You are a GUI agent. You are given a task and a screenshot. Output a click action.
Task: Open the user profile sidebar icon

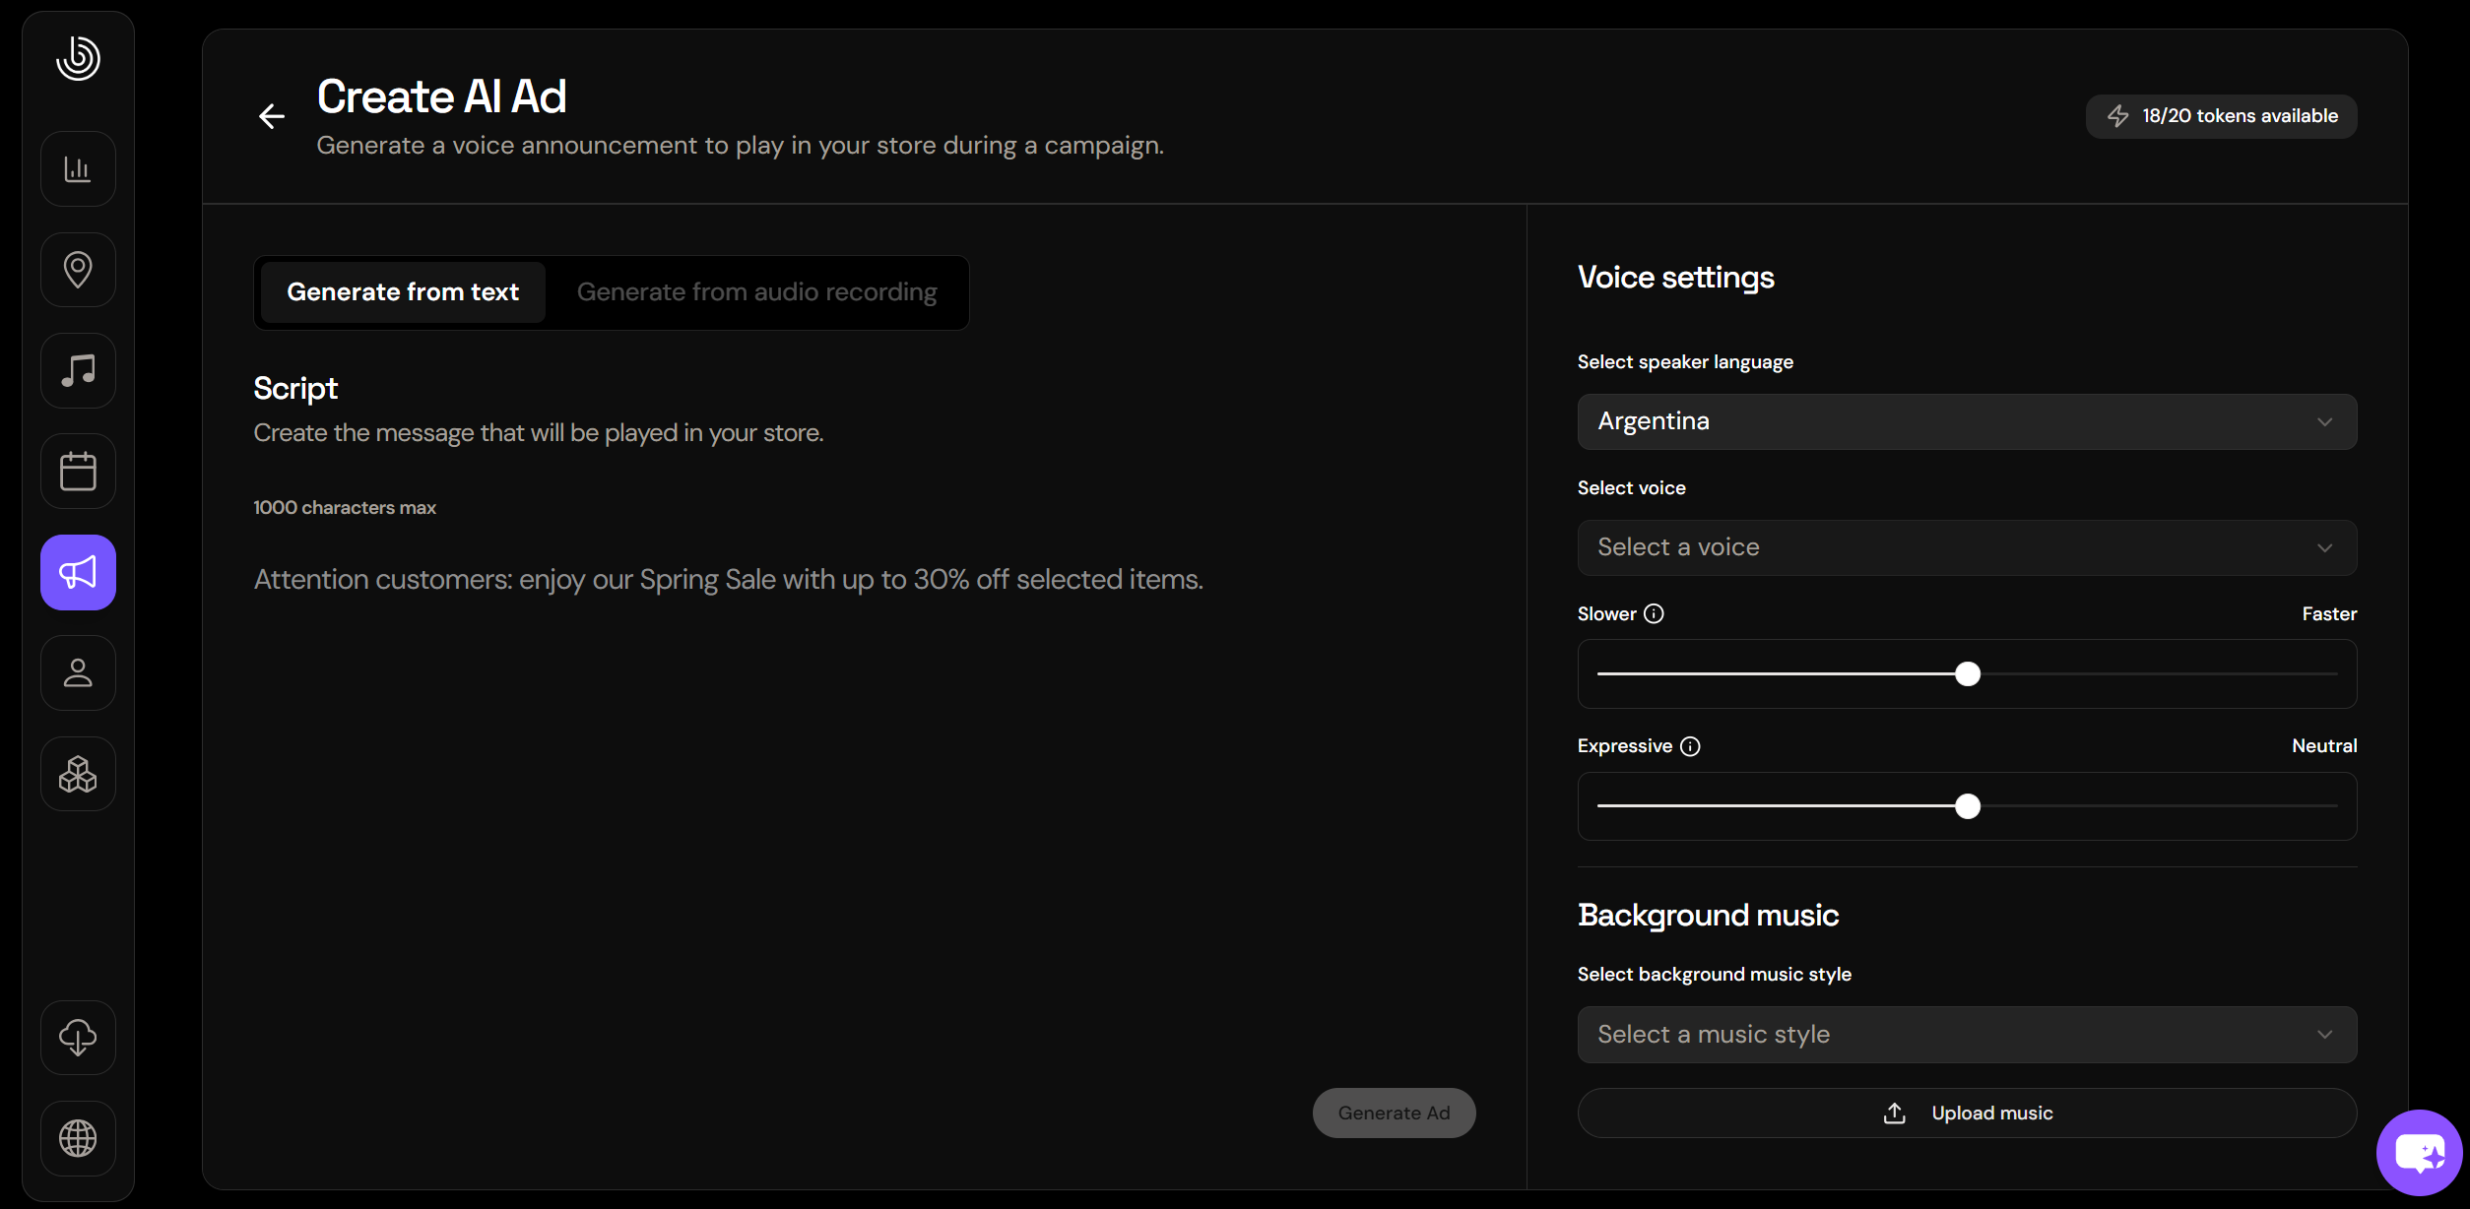point(78,673)
